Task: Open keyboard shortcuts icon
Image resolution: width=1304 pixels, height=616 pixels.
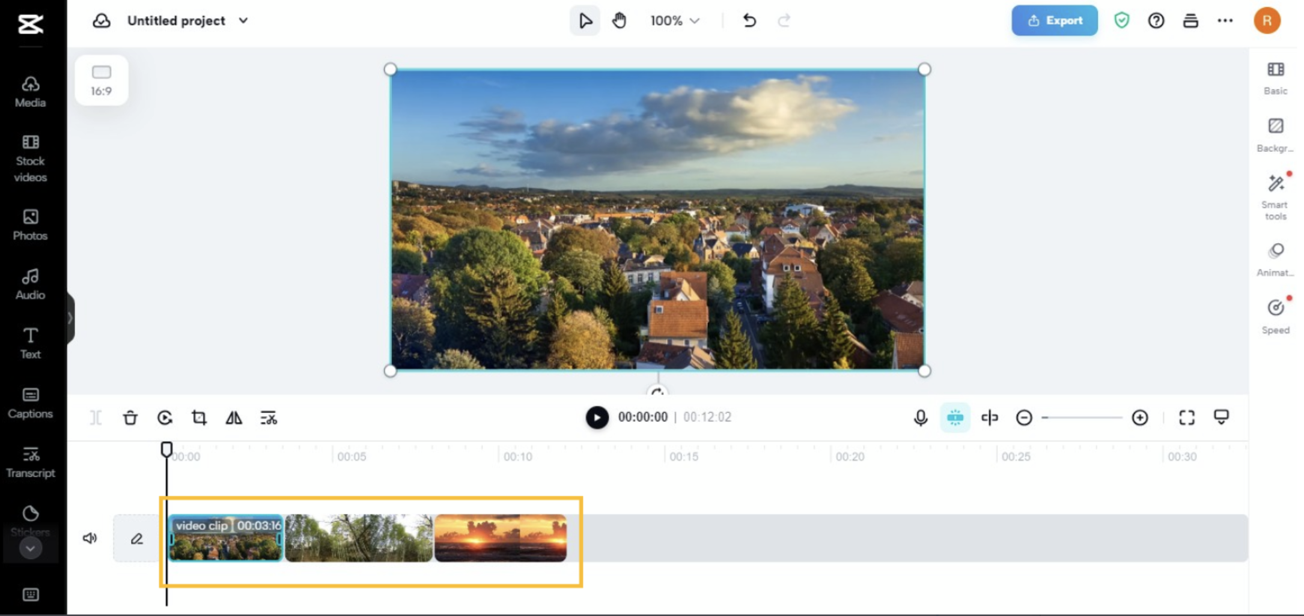Action: (31, 594)
